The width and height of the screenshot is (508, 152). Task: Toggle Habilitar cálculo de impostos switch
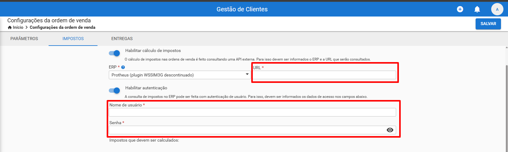click(x=114, y=53)
